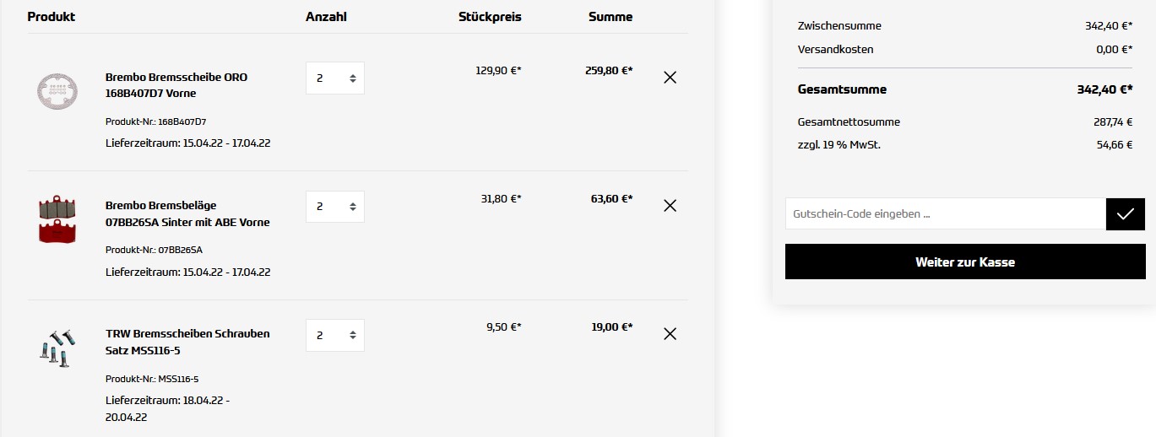Click the Stückpreis column header
Viewport: 1156px width, 437px height.
tap(490, 17)
